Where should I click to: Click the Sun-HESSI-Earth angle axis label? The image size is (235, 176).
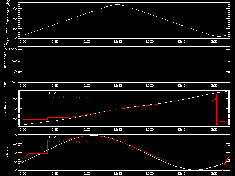(8, 21)
